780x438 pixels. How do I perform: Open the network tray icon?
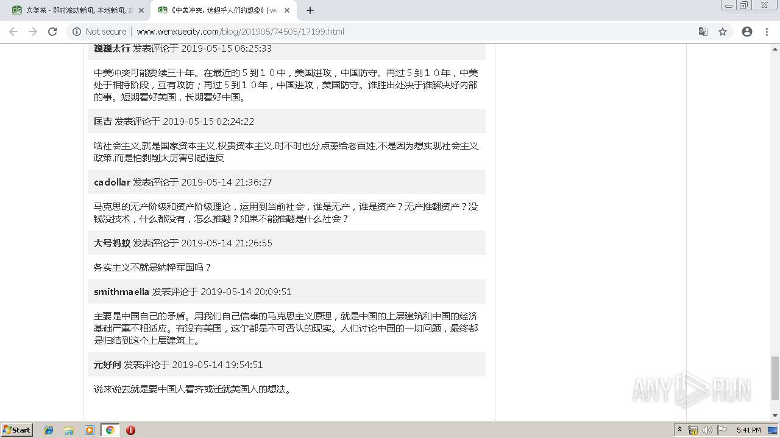tap(693, 430)
